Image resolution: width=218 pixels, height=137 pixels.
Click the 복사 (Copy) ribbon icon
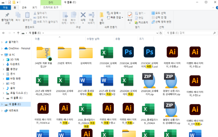18,15
